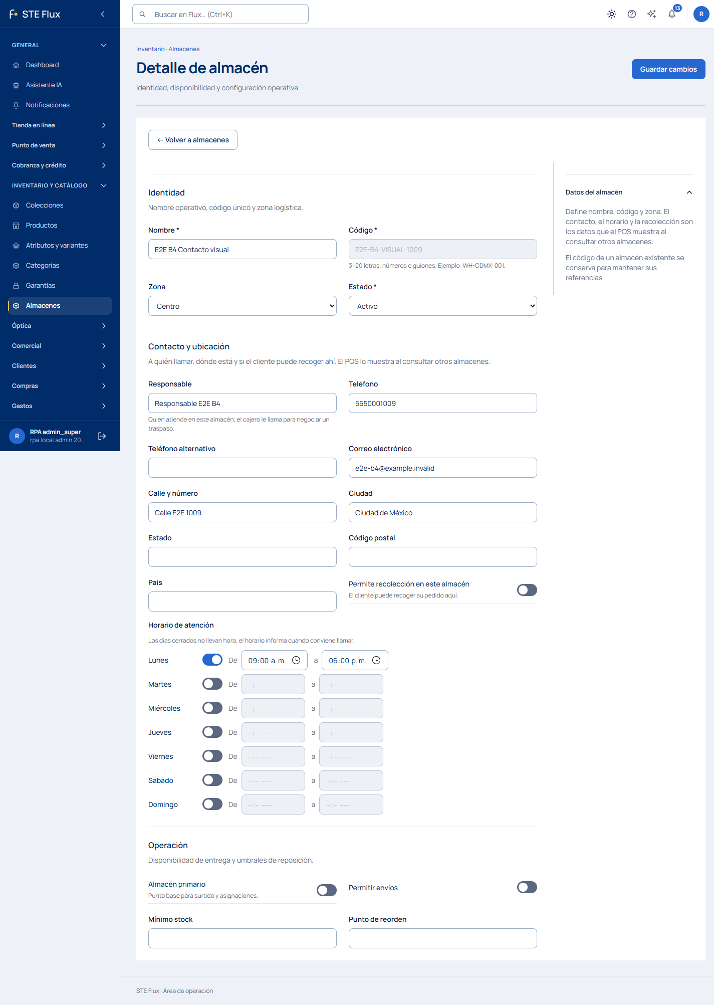
Task: Expand the Tienda en línea section
Action: 60,125
